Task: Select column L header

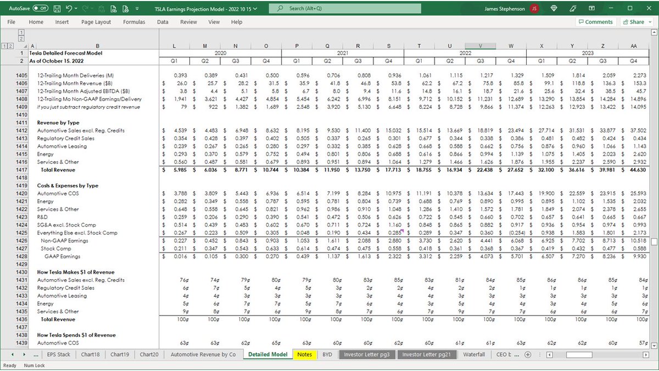Action: click(174, 46)
